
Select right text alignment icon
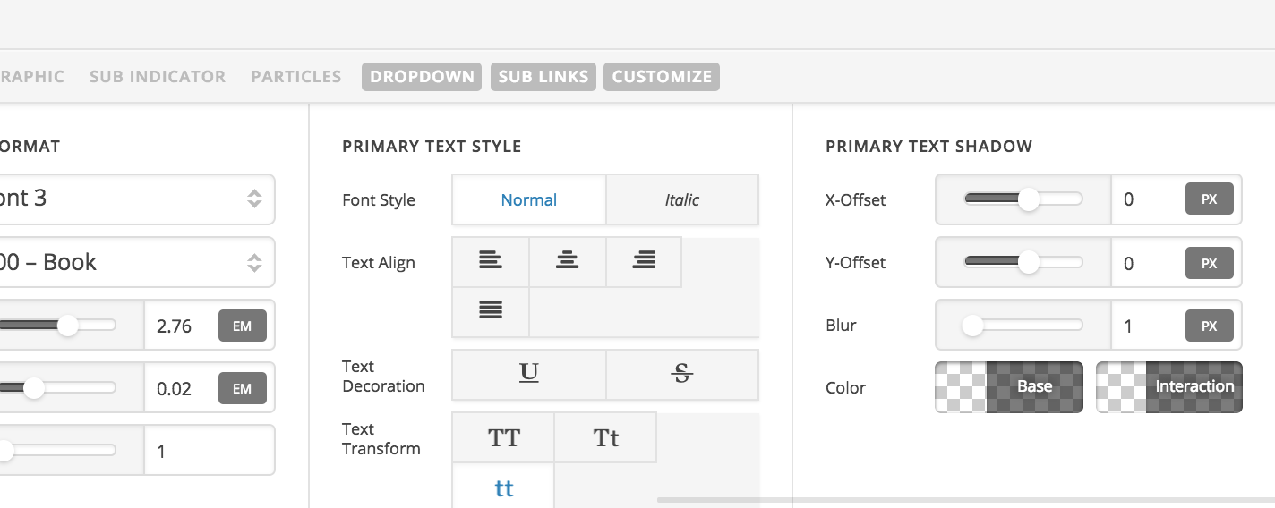pos(644,262)
